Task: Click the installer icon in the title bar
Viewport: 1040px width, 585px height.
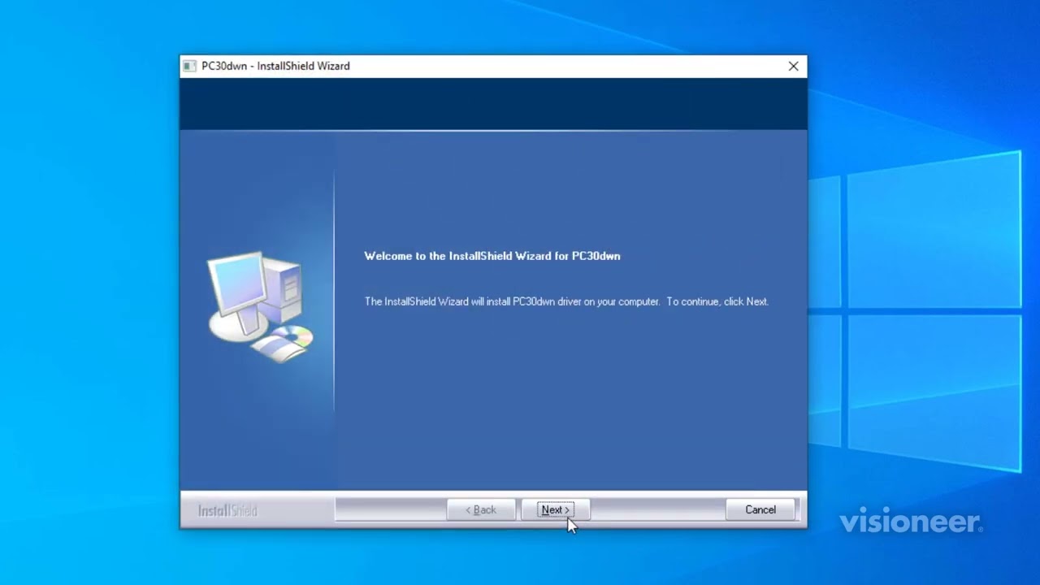Action: point(189,67)
